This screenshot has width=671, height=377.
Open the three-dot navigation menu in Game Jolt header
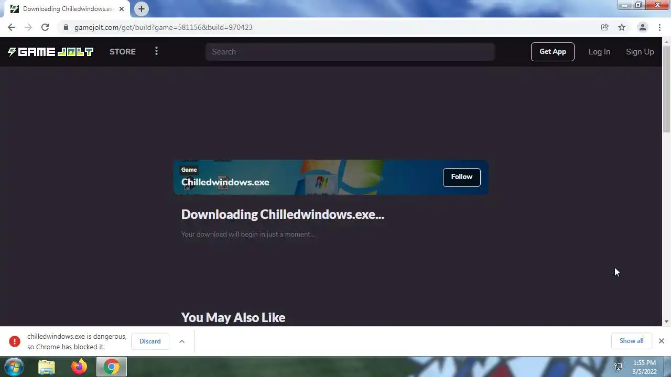[x=156, y=51]
